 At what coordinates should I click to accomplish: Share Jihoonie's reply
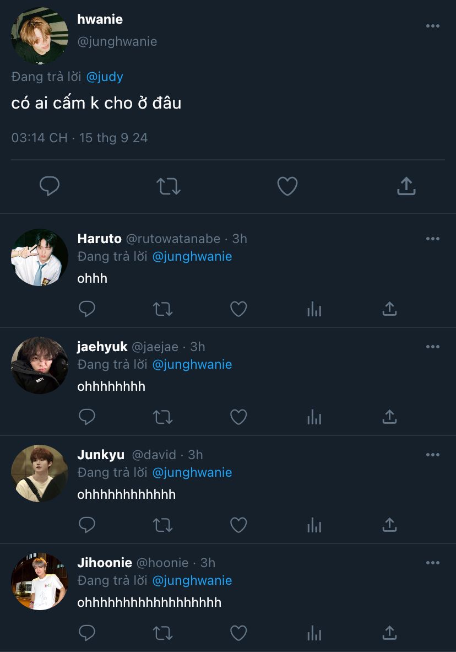tap(389, 633)
